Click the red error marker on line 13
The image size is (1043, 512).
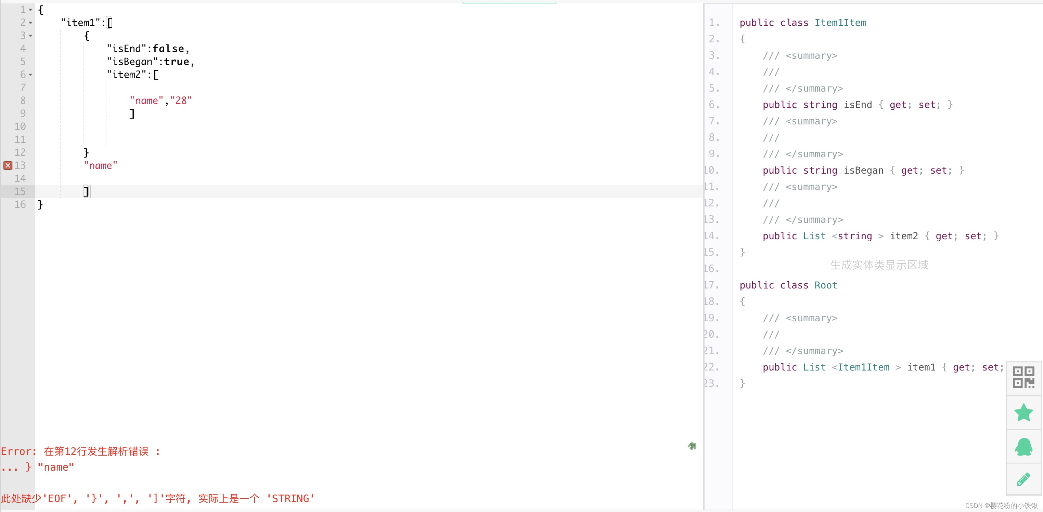[x=8, y=165]
